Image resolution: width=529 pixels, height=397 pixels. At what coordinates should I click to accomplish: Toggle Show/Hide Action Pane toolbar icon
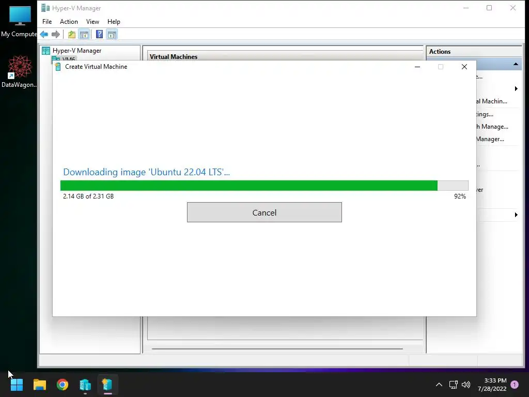click(x=112, y=35)
